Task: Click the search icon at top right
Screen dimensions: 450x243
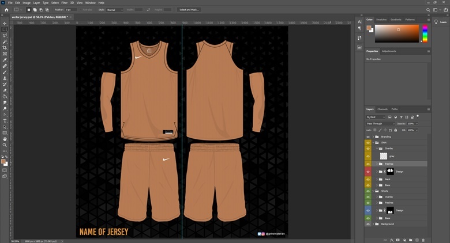Action: coord(428,10)
